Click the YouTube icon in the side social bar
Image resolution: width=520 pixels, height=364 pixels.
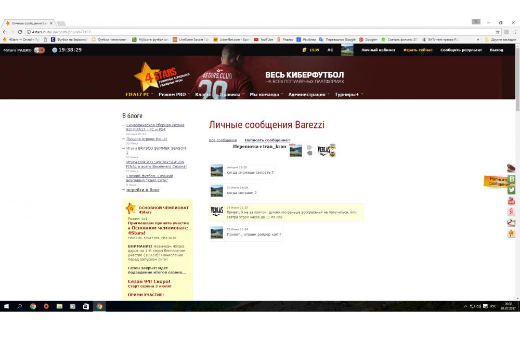coord(512,201)
